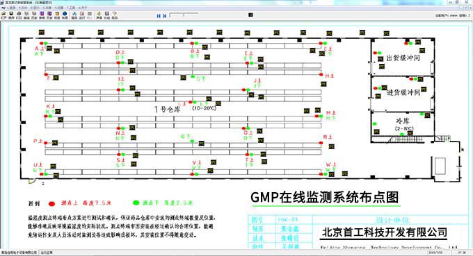473x256 pixels.
Task: Click the first blue playback skip button
Action: coord(159,16)
